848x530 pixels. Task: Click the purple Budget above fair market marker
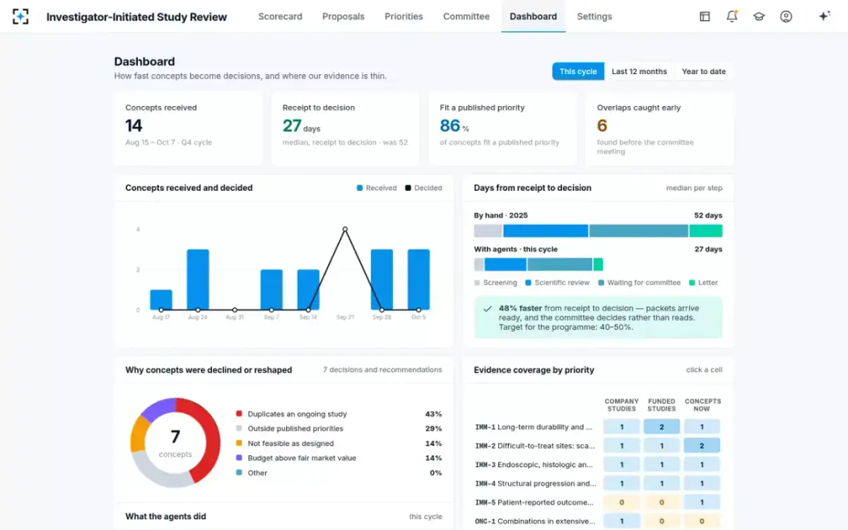point(239,458)
